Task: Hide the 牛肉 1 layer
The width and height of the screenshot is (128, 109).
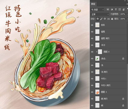Action: (92, 79)
